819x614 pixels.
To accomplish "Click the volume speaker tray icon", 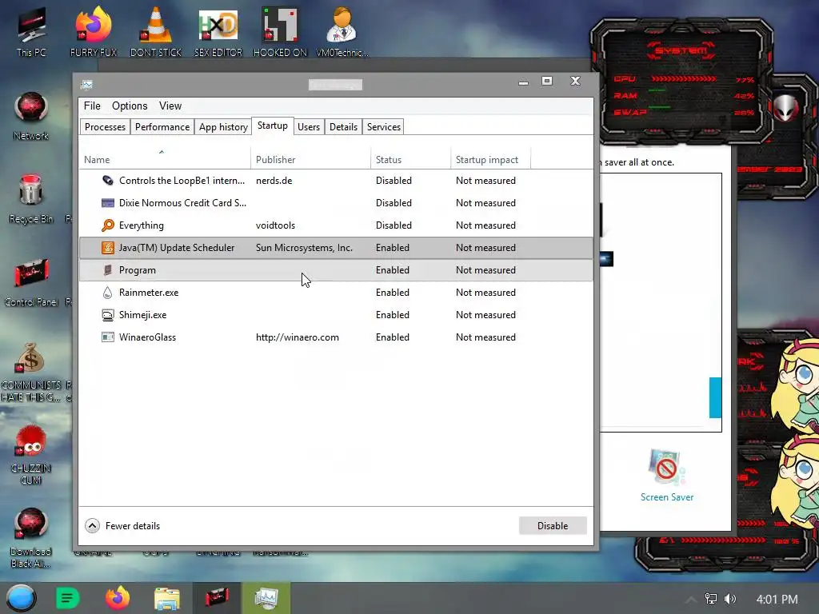I will 730,599.
